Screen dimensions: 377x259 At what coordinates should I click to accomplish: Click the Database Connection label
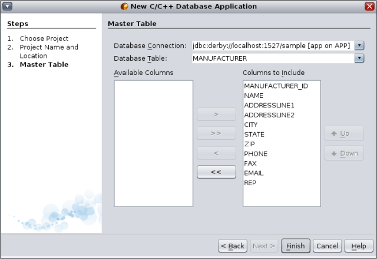pos(150,45)
